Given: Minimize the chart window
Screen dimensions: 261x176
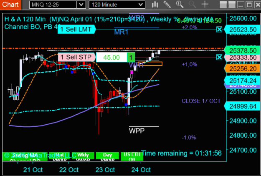Looking at the screenshot, I should (241, 5).
